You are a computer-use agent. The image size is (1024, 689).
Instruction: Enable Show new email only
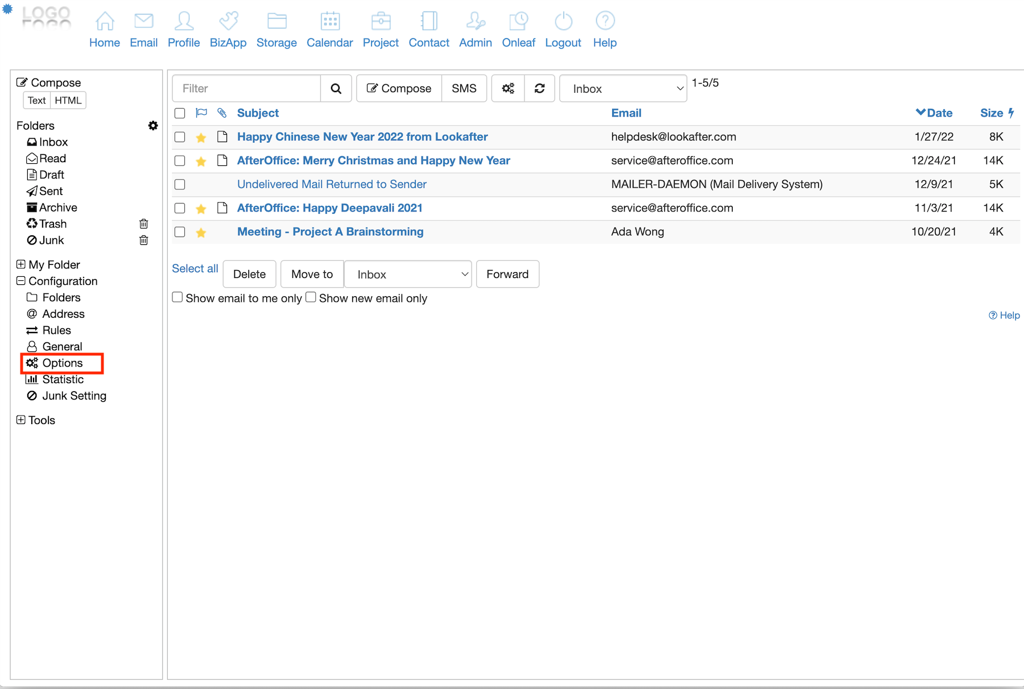click(311, 297)
